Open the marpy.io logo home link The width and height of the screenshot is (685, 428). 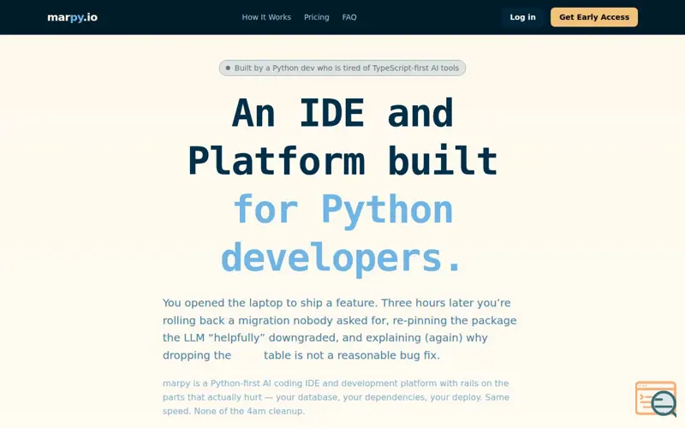[x=72, y=17]
